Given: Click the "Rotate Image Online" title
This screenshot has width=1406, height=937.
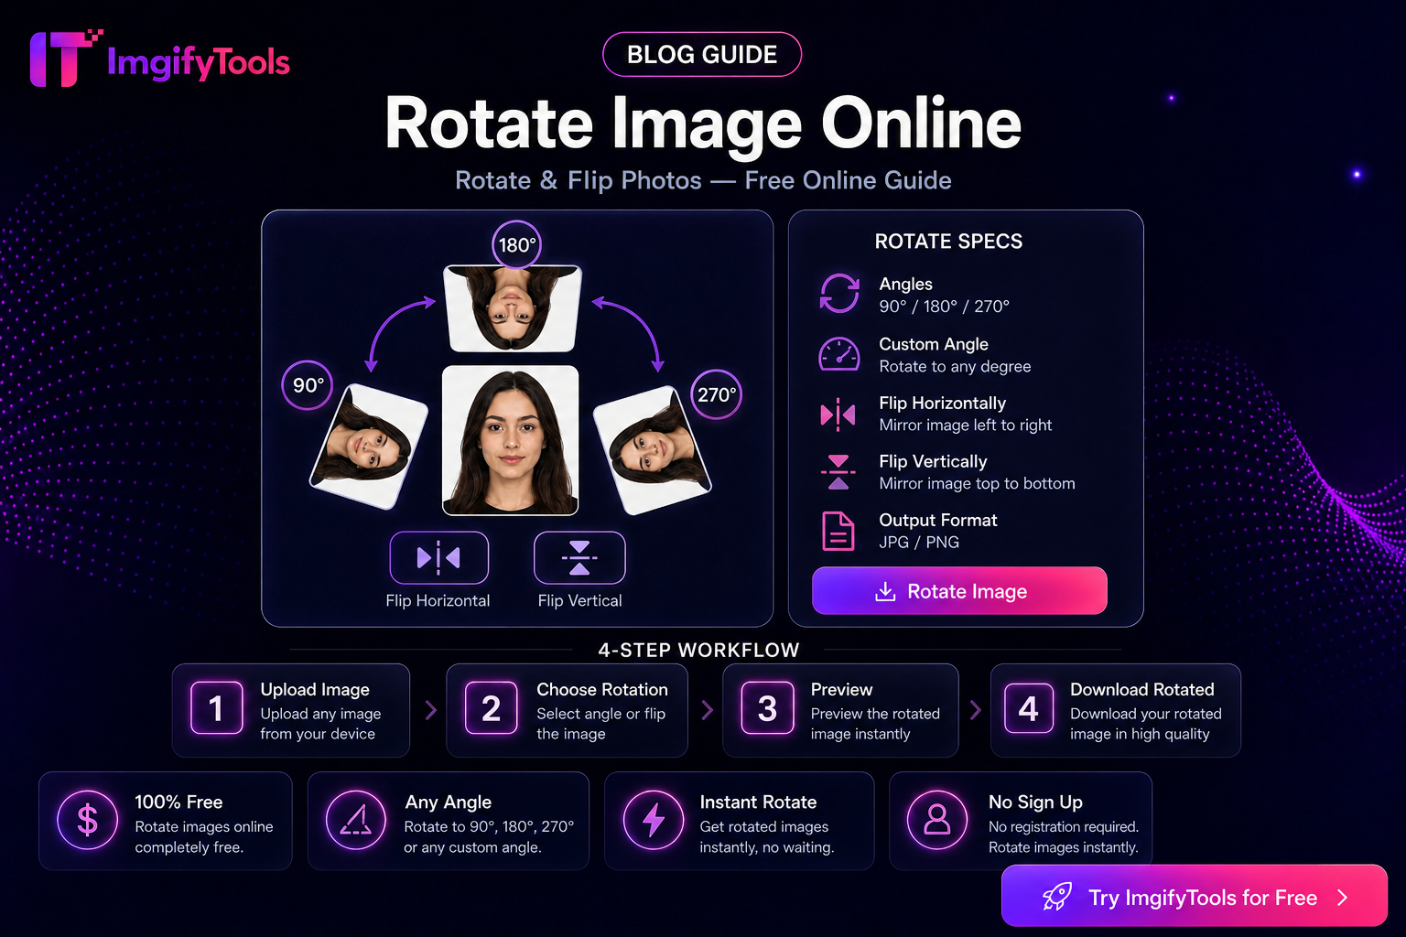Looking at the screenshot, I should [x=703, y=123].
